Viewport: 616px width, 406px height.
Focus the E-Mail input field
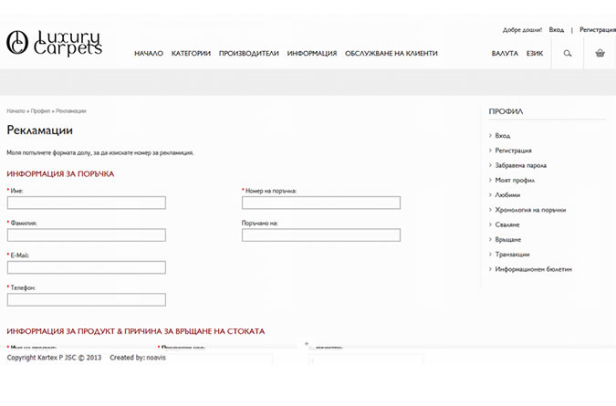click(x=87, y=267)
